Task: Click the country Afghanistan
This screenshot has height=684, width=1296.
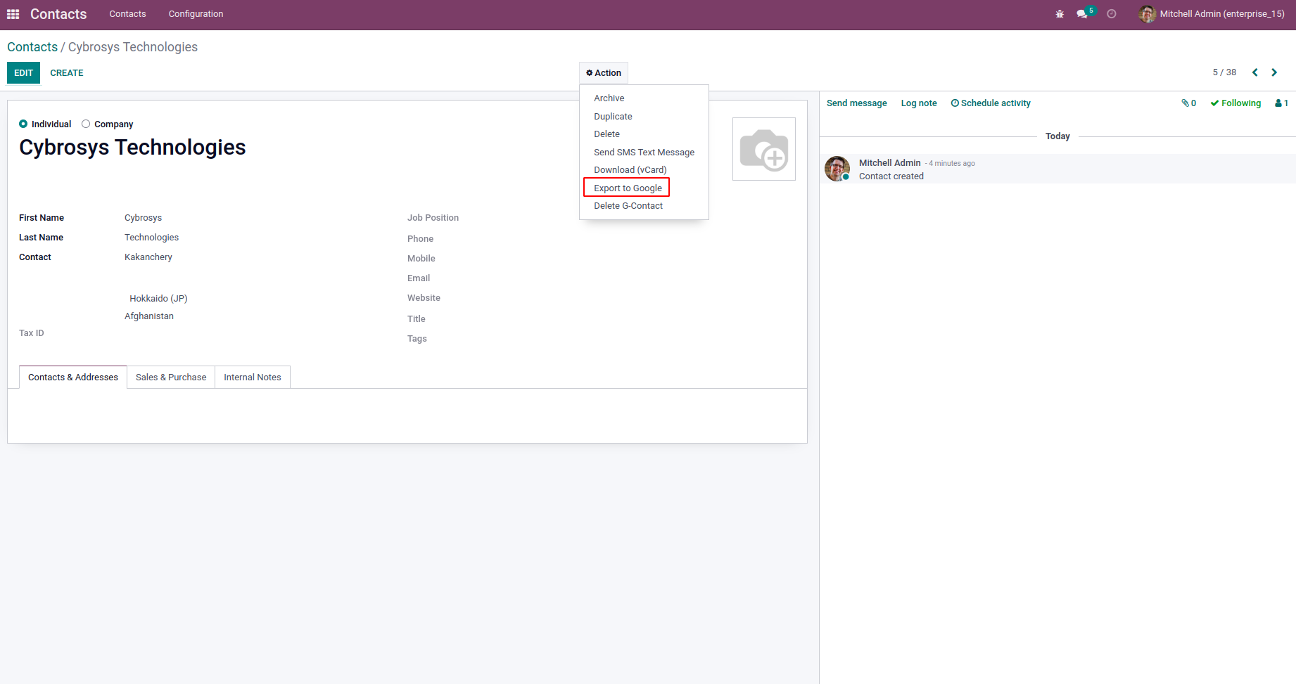Action: coord(149,316)
